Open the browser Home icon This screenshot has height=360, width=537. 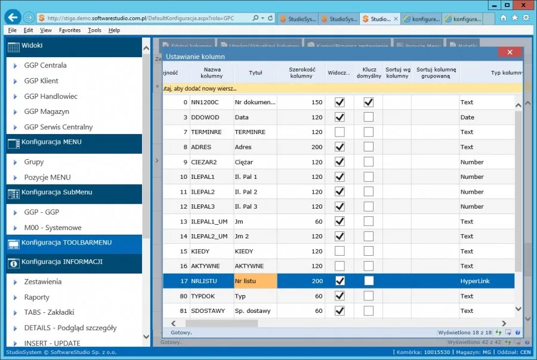[x=503, y=18]
